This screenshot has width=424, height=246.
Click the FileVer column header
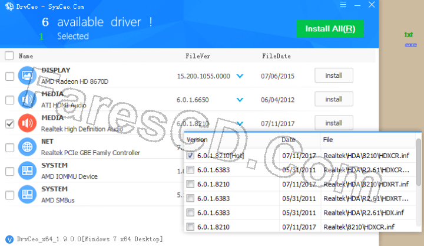[198, 56]
